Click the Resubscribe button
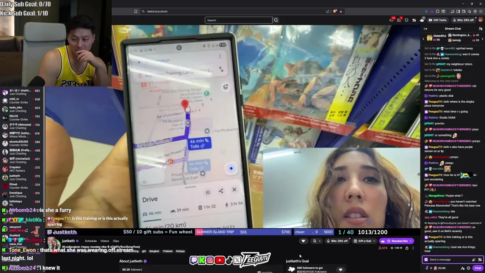The height and width of the screenshot is (273, 485). [397, 241]
